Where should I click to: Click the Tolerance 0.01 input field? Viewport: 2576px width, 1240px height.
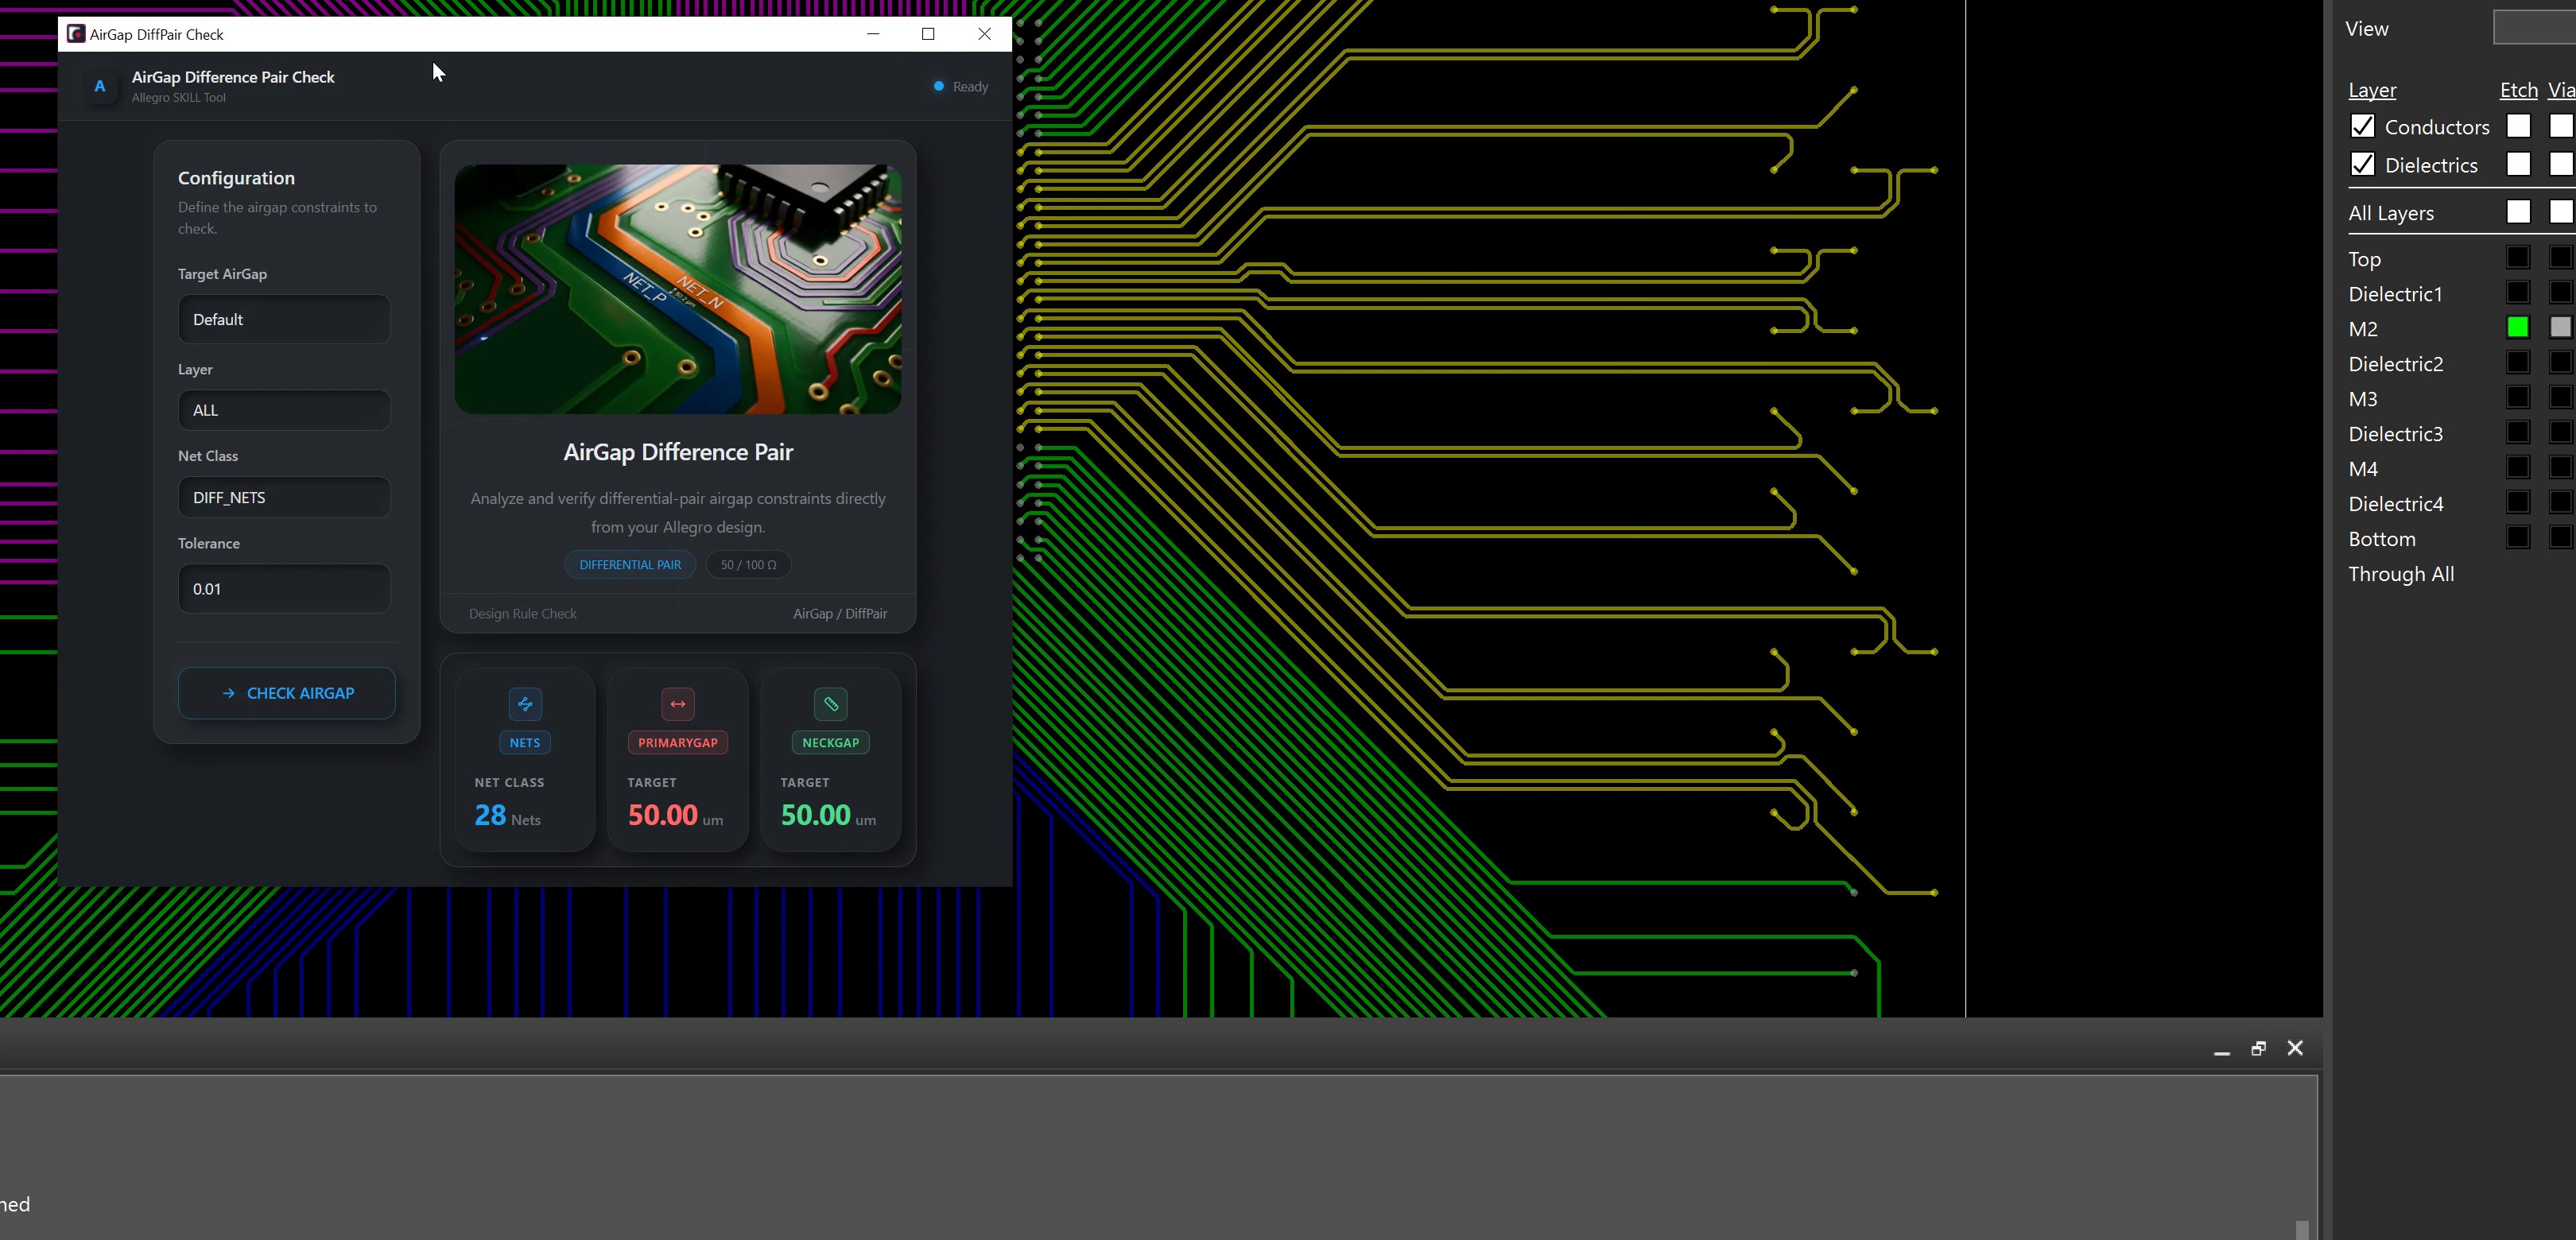click(x=284, y=589)
